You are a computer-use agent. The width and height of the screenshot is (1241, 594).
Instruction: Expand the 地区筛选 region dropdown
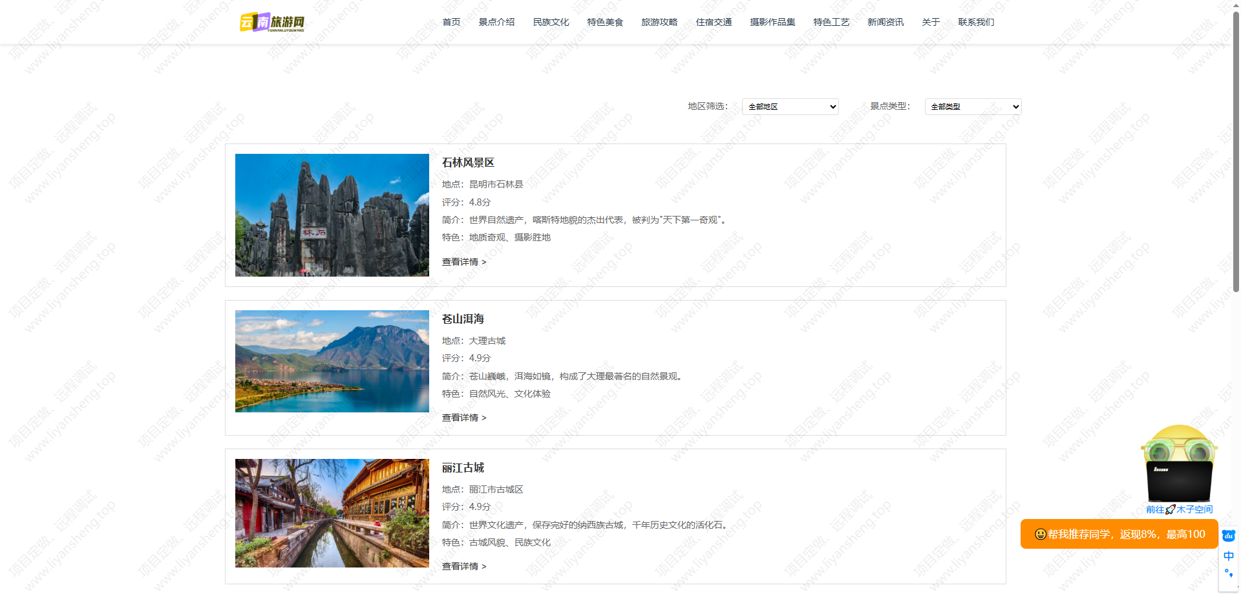point(790,107)
